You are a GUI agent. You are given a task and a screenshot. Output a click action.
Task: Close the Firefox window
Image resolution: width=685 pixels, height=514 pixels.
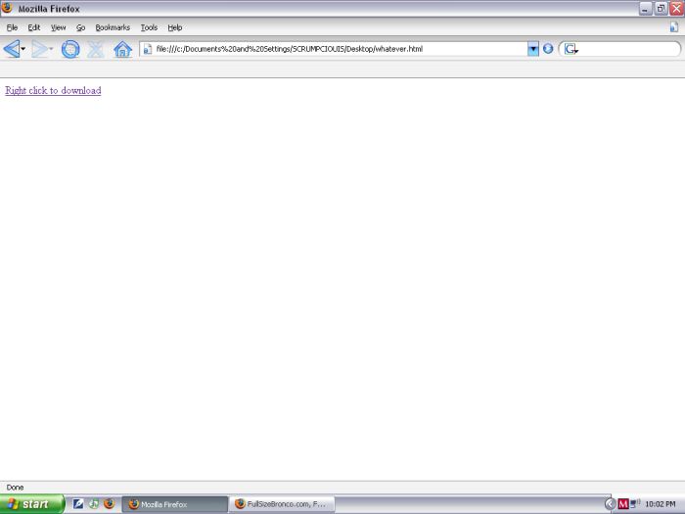point(677,8)
